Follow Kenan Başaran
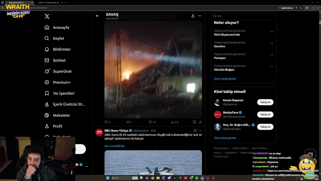 coord(265,102)
